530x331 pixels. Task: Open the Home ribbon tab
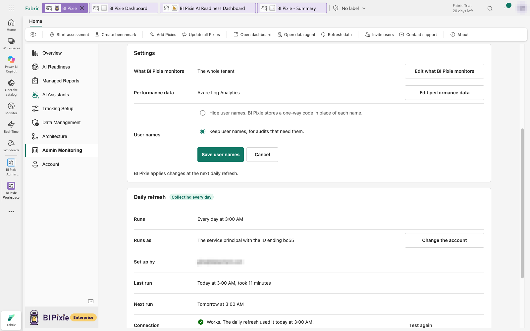36,21
